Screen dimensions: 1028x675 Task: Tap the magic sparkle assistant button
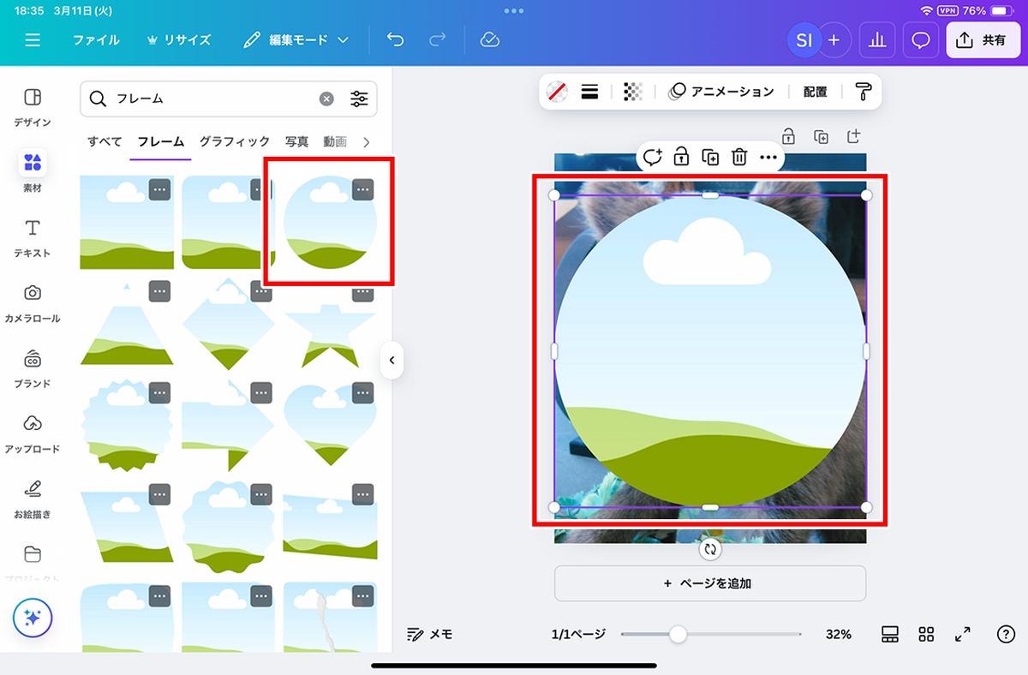pos(33,618)
